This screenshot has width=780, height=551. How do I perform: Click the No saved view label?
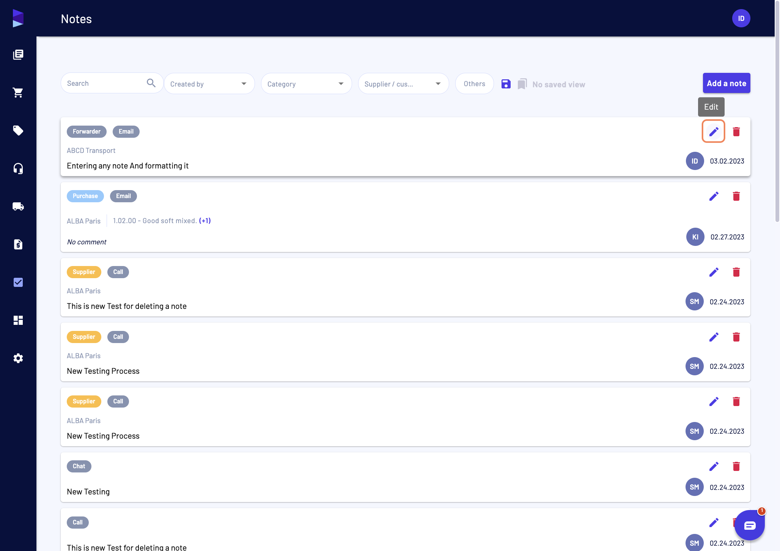tap(558, 84)
